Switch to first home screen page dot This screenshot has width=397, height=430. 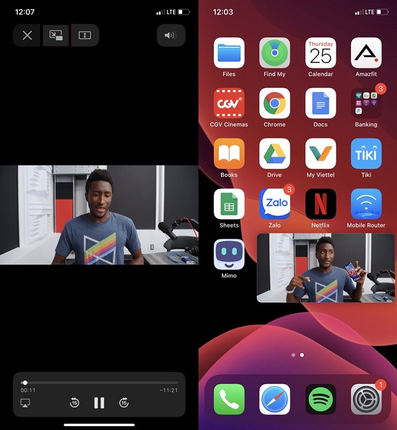[x=294, y=355]
